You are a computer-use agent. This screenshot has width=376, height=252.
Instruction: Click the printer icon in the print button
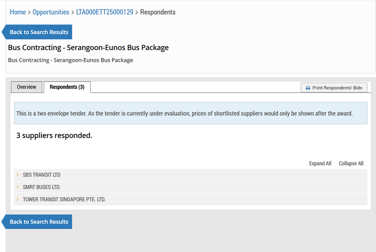point(308,88)
